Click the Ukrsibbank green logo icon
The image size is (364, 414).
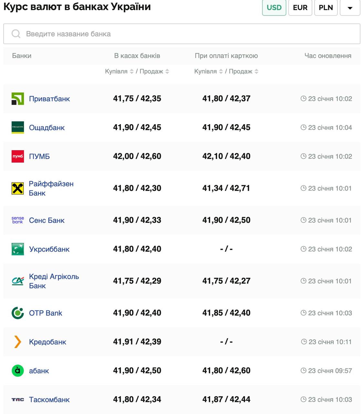click(x=18, y=249)
